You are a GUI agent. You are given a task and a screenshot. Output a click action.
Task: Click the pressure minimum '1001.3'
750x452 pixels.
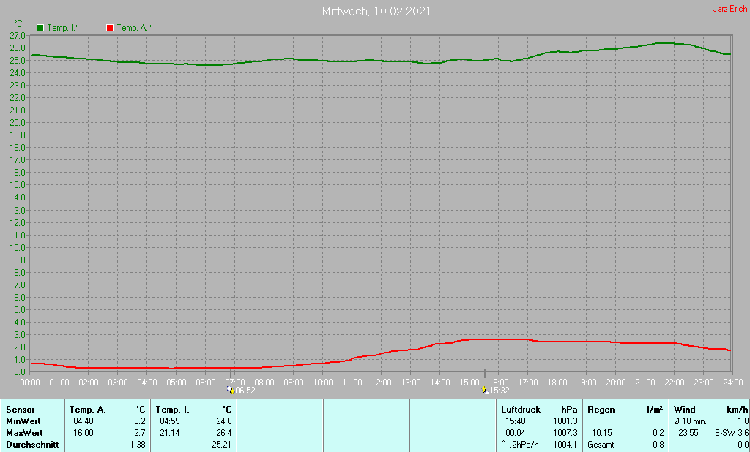coord(565,421)
